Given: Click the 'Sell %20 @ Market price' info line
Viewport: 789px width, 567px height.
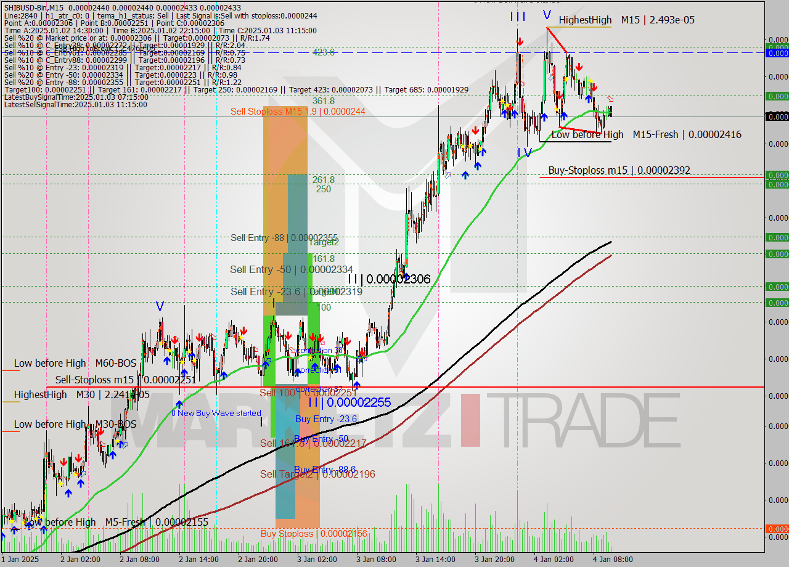Looking at the screenshot, I should pos(137,38).
